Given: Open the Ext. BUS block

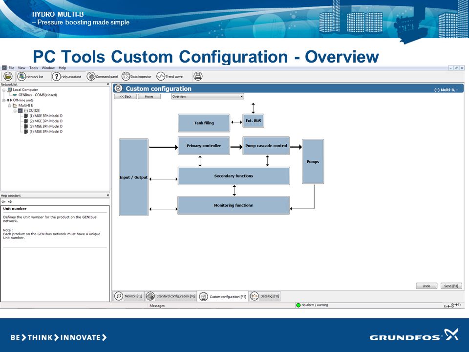Looking at the screenshot, I should tap(254, 121).
